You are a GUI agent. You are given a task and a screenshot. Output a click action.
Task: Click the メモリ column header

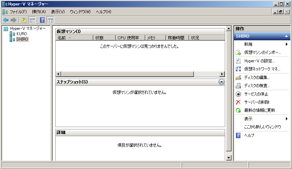click(x=156, y=38)
